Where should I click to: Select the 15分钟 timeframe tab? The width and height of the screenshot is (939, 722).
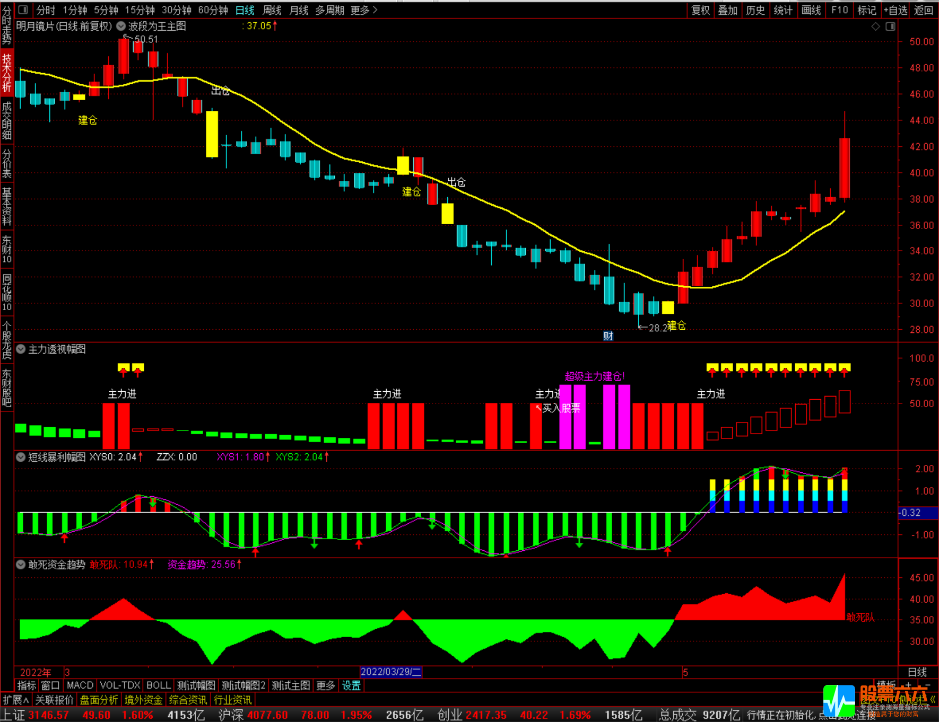[x=140, y=10]
